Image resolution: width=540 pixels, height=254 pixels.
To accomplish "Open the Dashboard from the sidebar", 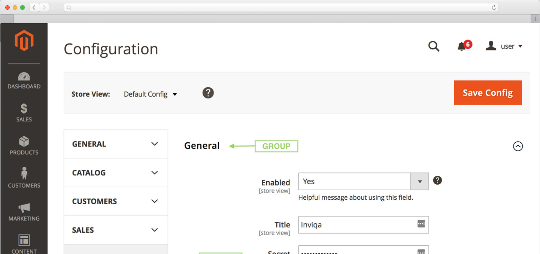I will [24, 80].
